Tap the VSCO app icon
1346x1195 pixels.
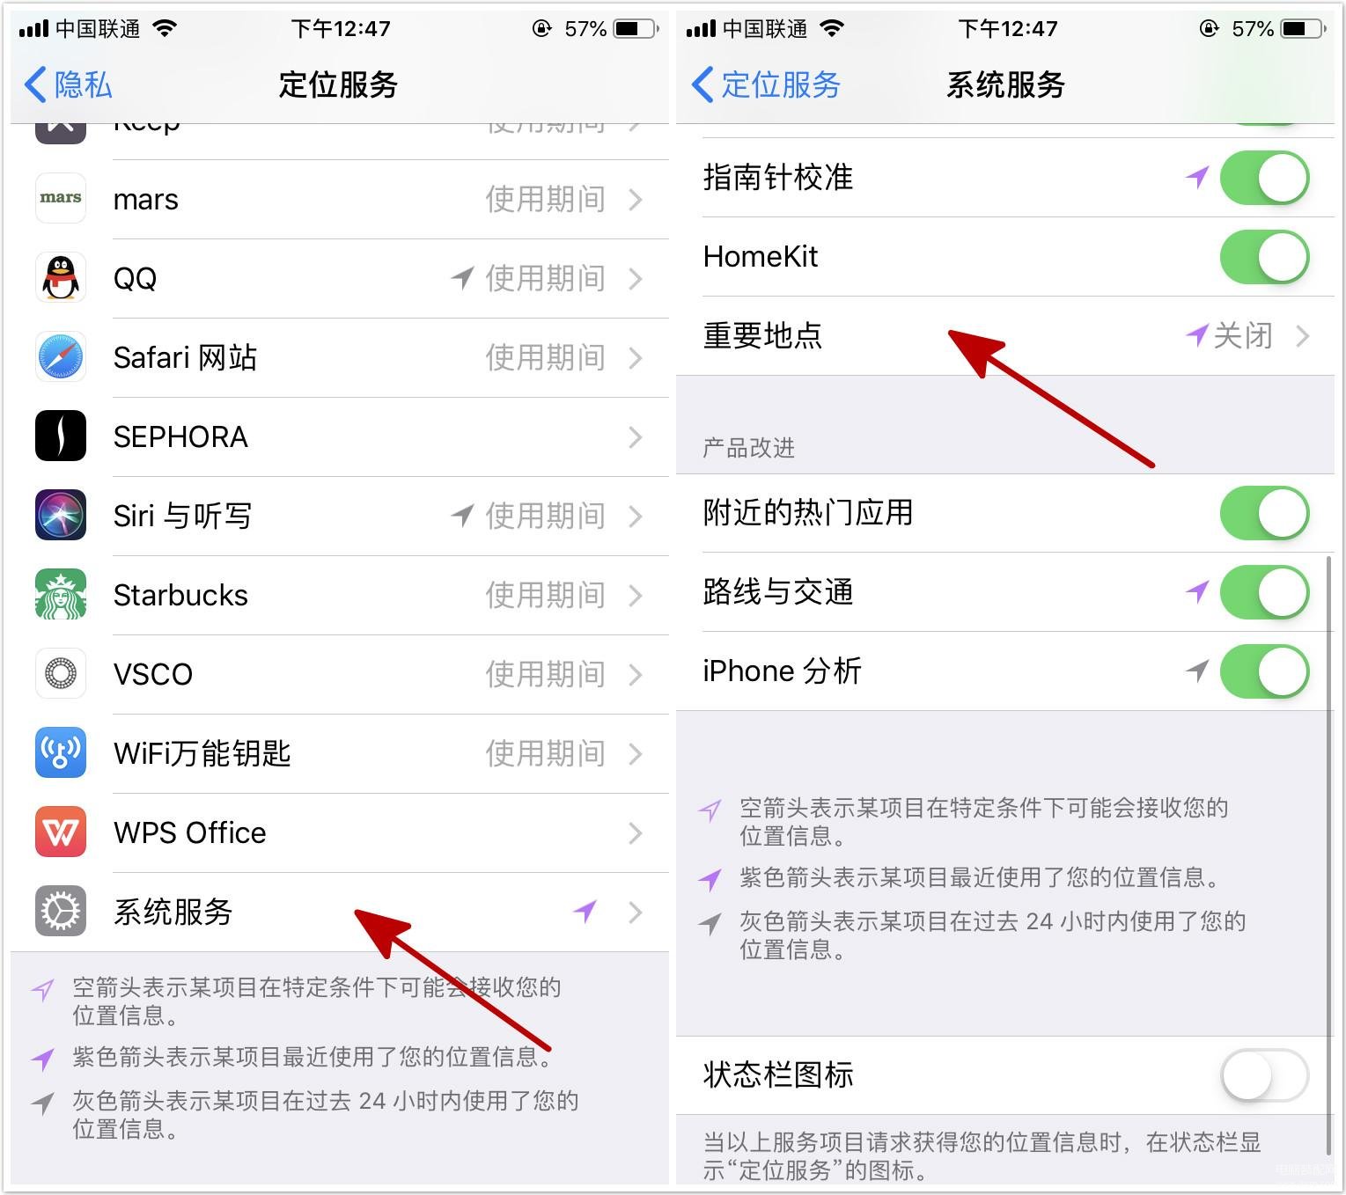61,674
